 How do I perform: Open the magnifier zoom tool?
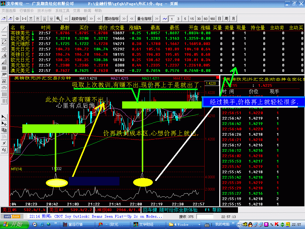point(58,19)
